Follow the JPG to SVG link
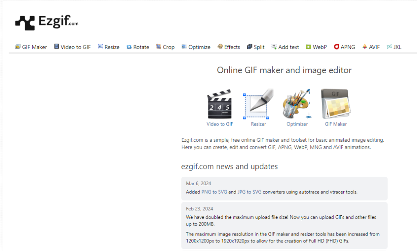 249,192
